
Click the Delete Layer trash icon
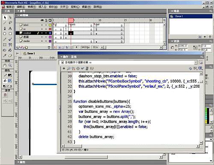coord(49,47)
